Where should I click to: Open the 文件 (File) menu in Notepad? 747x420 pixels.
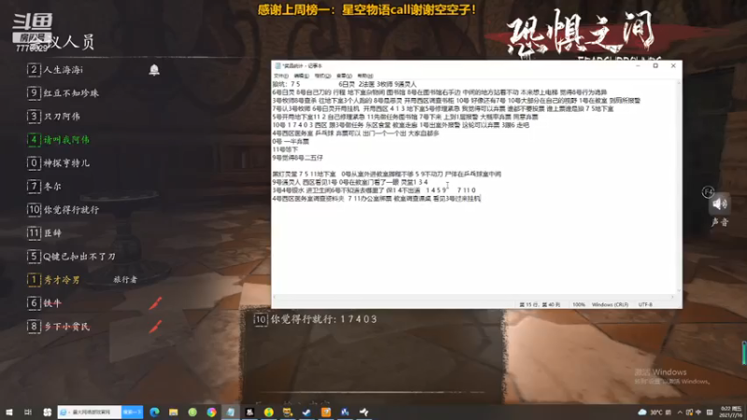(281, 76)
